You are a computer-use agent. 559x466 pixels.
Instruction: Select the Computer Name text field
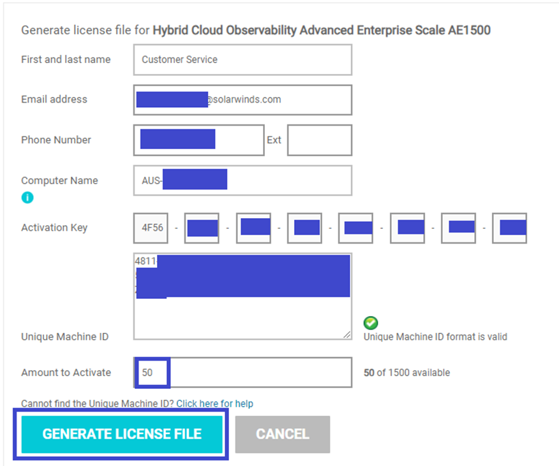(242, 181)
